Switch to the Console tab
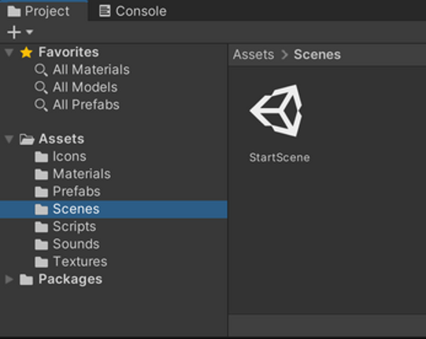This screenshot has height=339, width=426. point(132,11)
